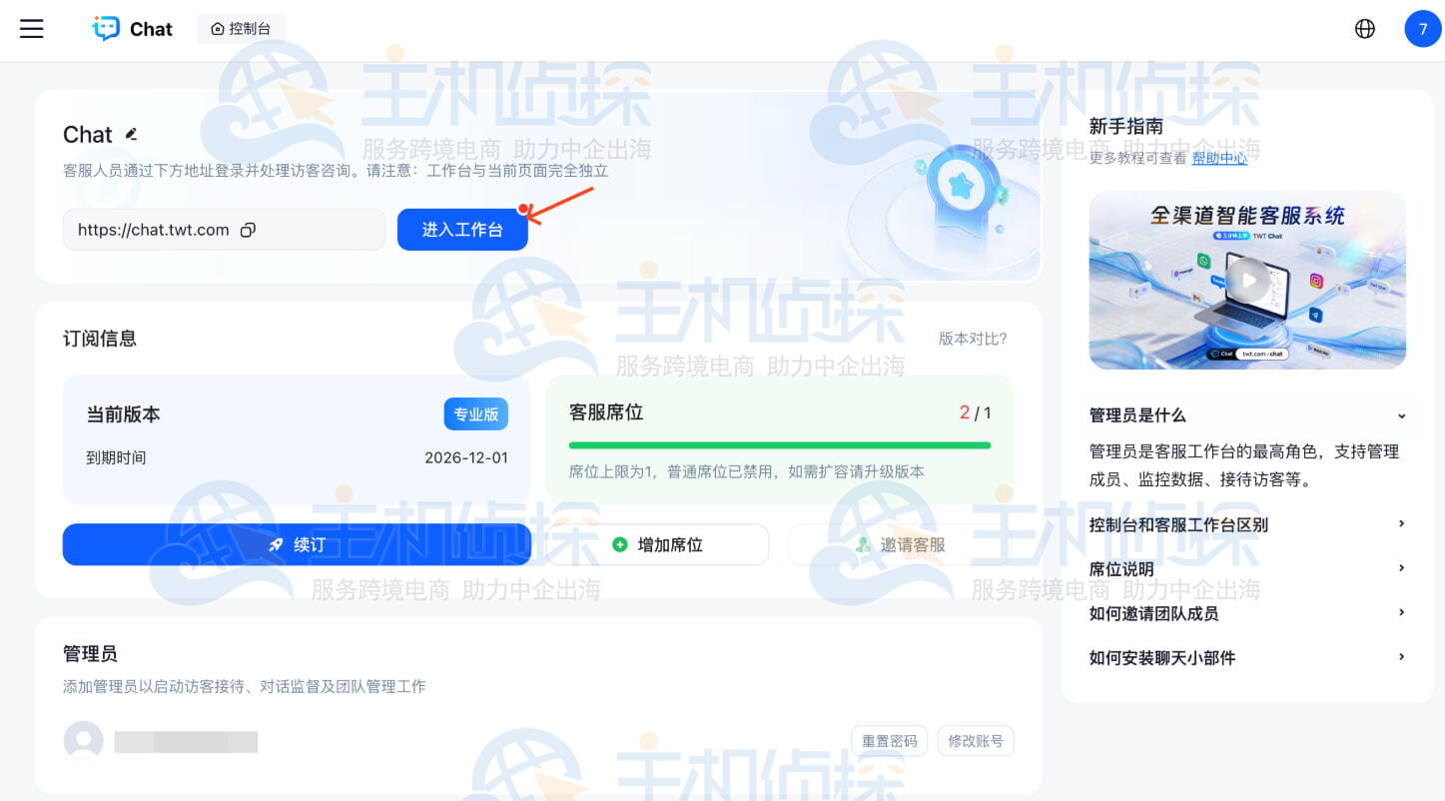Click the 管理员 section heading
Image resolution: width=1445 pixels, height=801 pixels.
pyautogui.click(x=90, y=654)
